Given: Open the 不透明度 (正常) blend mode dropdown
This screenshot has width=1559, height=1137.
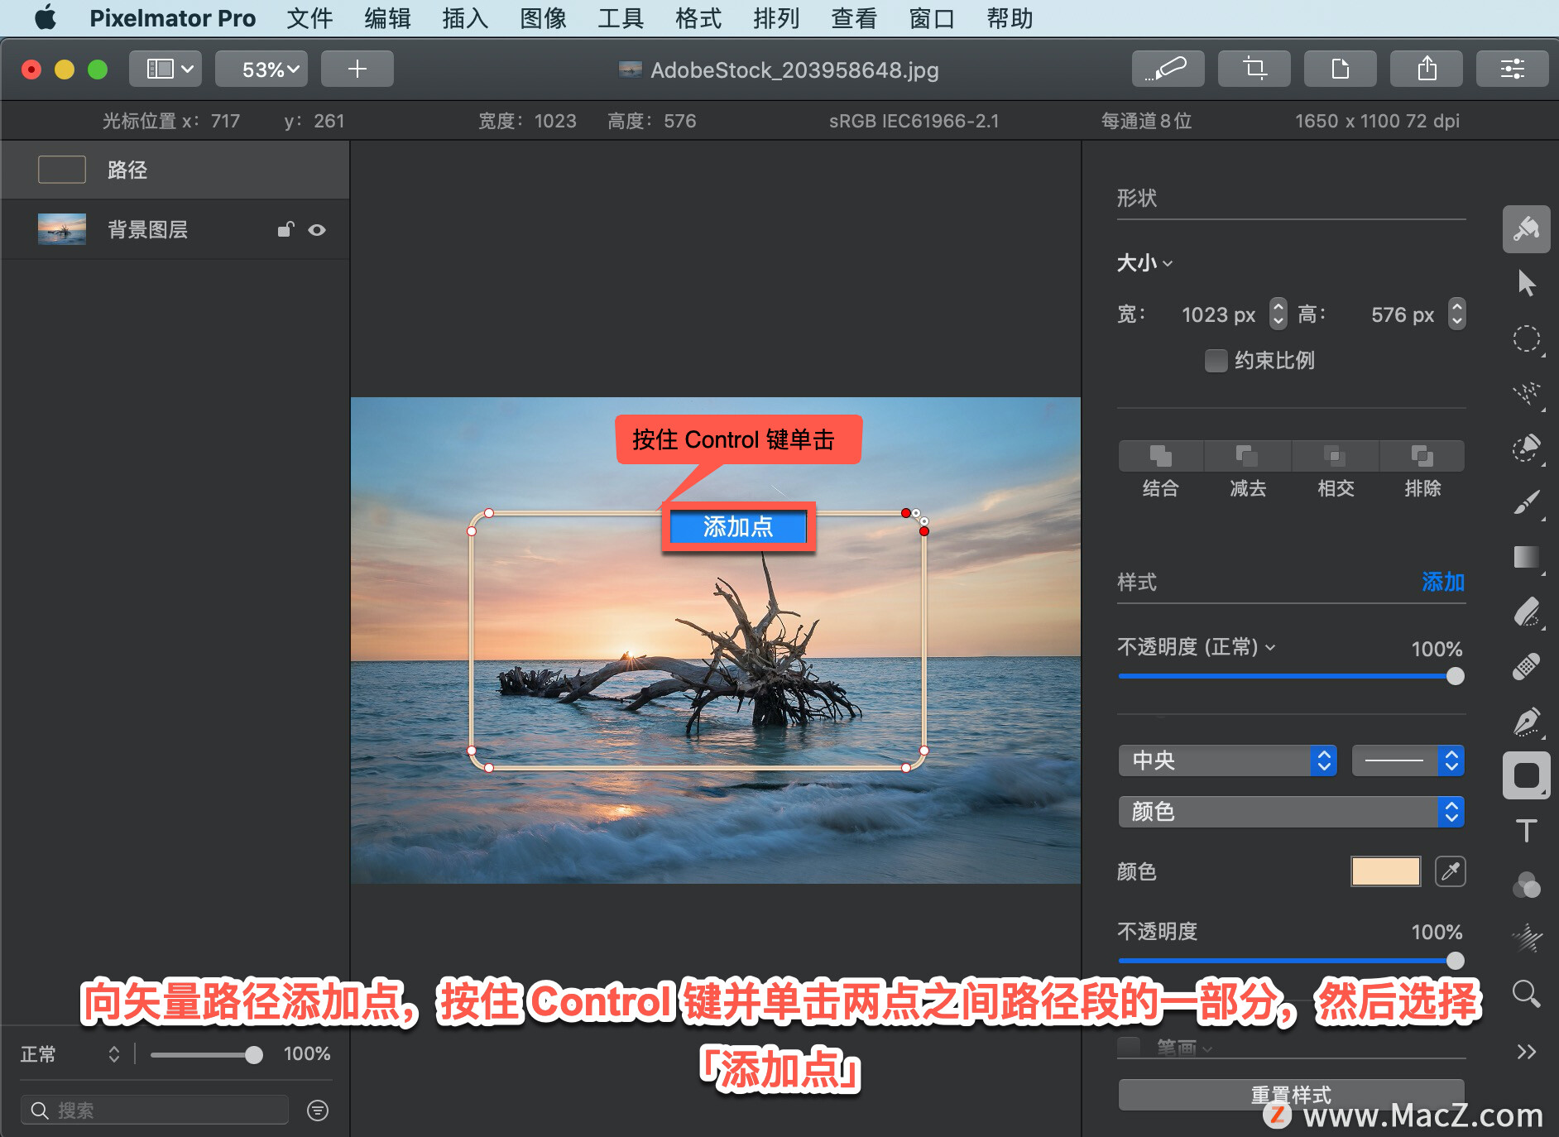Looking at the screenshot, I should [1197, 647].
